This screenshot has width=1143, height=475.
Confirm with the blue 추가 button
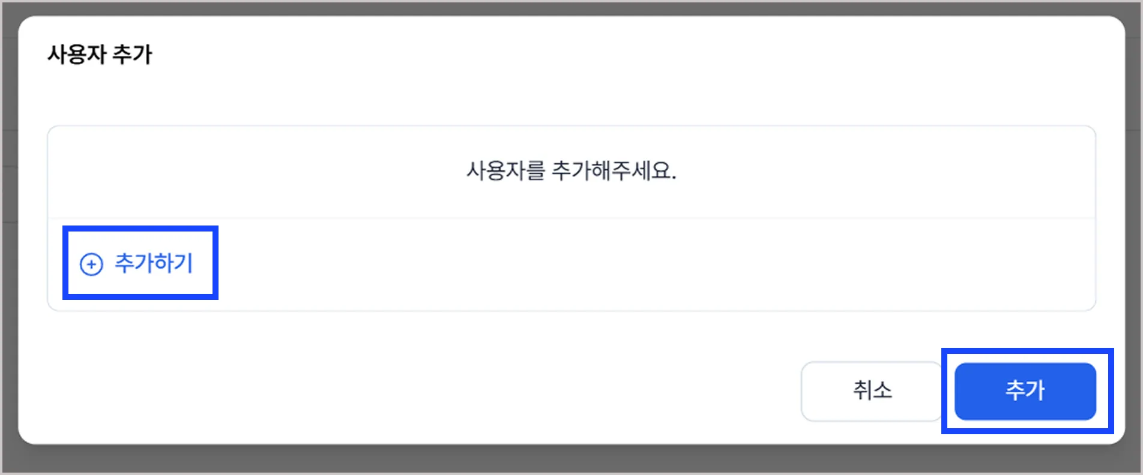pos(1025,391)
